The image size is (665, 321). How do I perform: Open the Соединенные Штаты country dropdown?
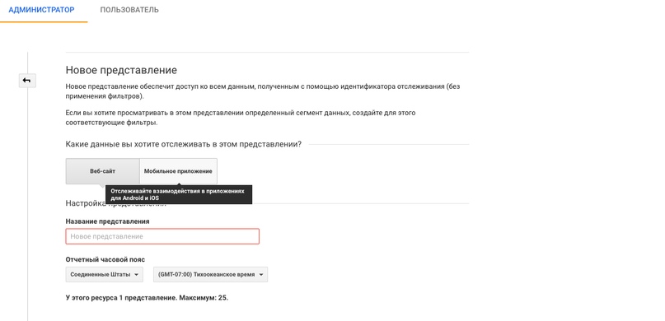pyautogui.click(x=105, y=274)
